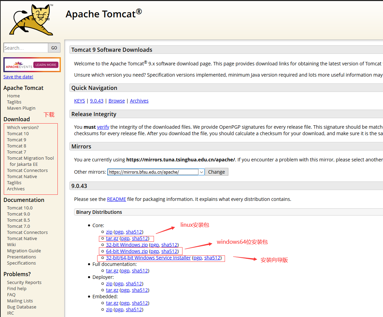Download Embedded zip file
The image size is (383, 317).
click(109, 310)
